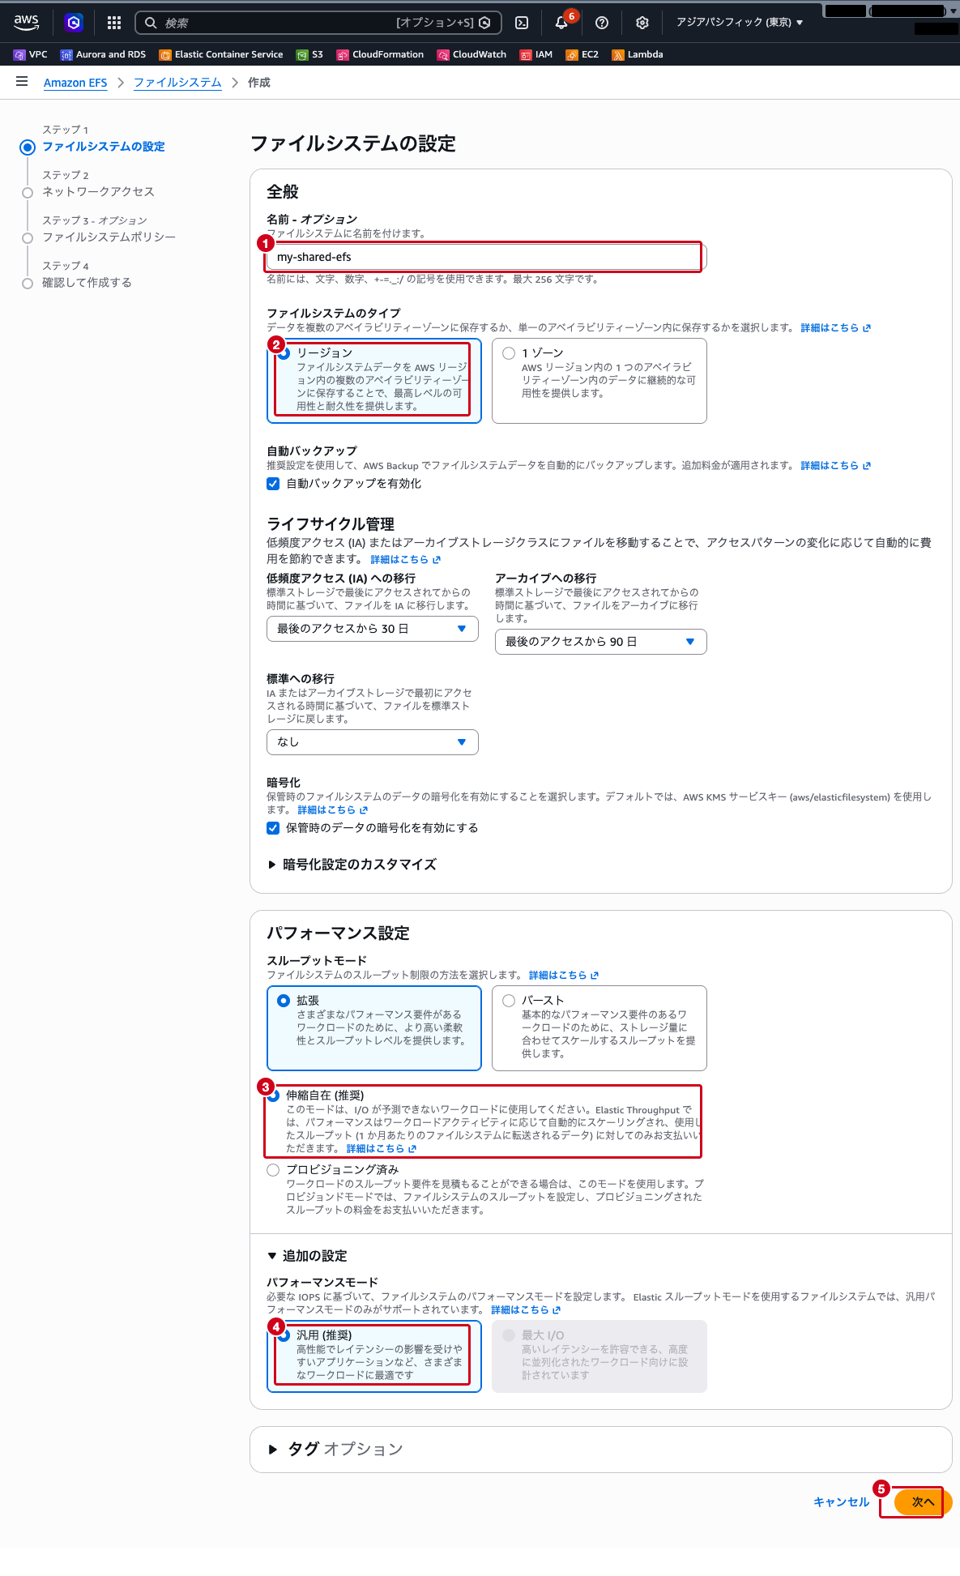Open the CloudWatch bookmark
The height and width of the screenshot is (1576, 960).
click(x=471, y=54)
